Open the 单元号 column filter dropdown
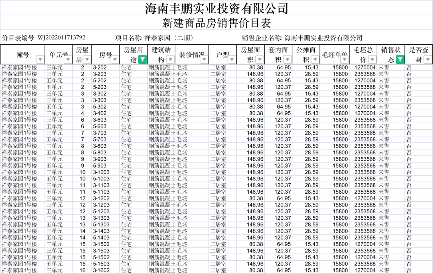Screen dimensions: 433x274 coord(68,59)
